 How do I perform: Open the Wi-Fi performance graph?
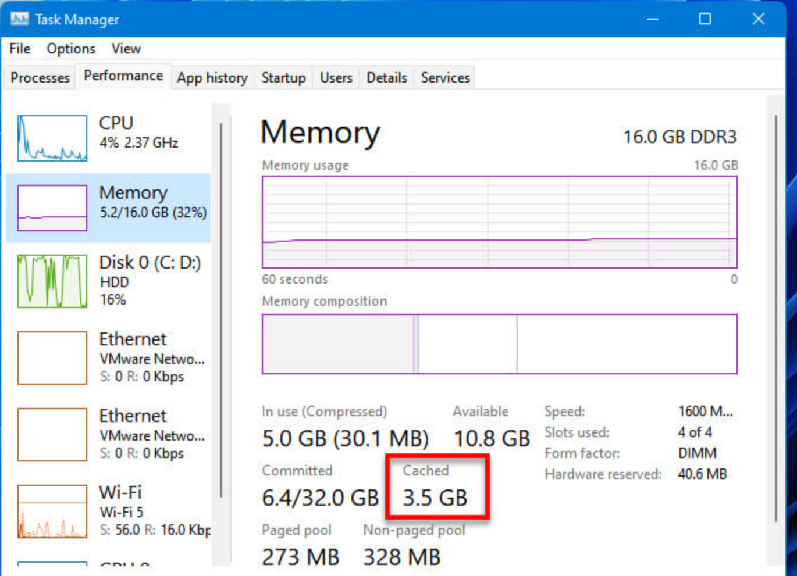coord(108,510)
